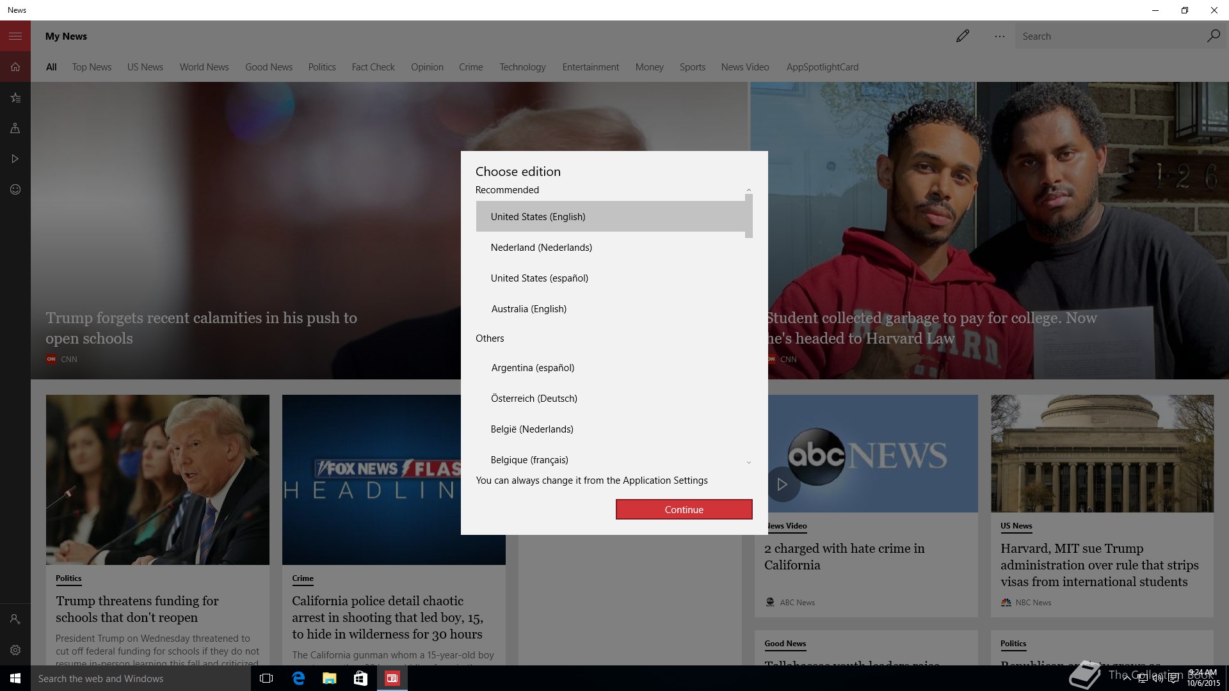The image size is (1229, 691).
Task: Switch to US News tab
Action: [x=145, y=67]
